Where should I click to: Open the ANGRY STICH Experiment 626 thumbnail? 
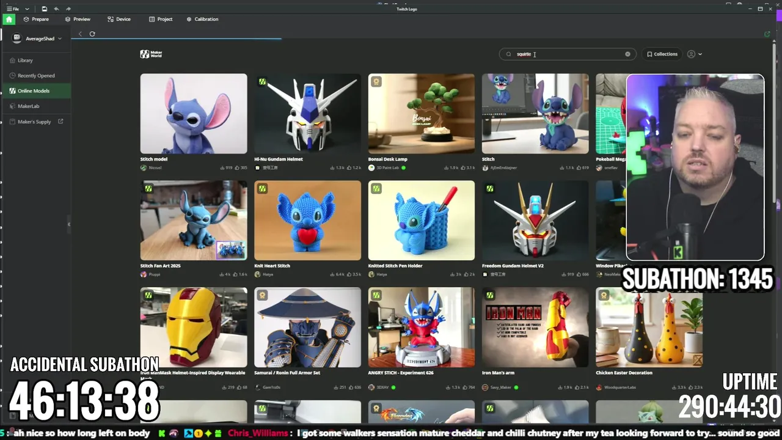pyautogui.click(x=421, y=328)
